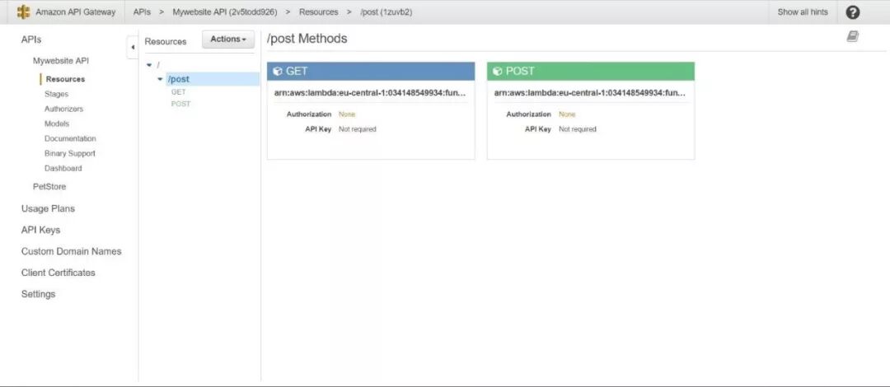This screenshot has height=387, width=890.
Task: Open Documentation in sidebar
Action: [x=70, y=138]
